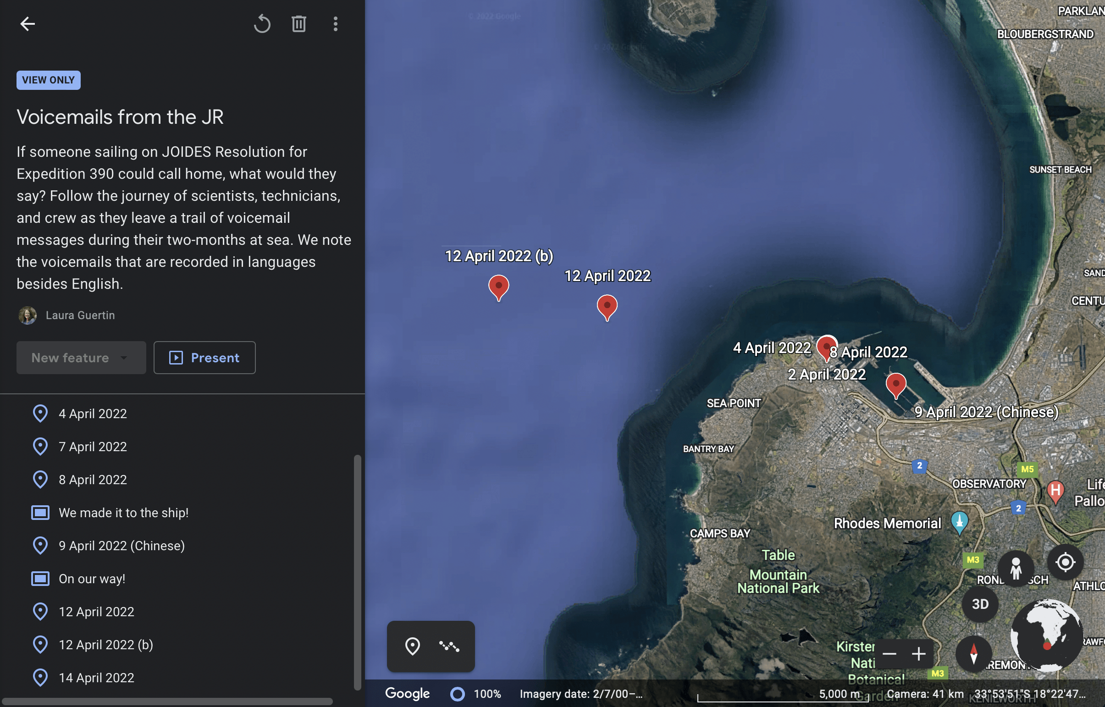Zoom out with minus button
The width and height of the screenshot is (1105, 707).
coord(889,654)
